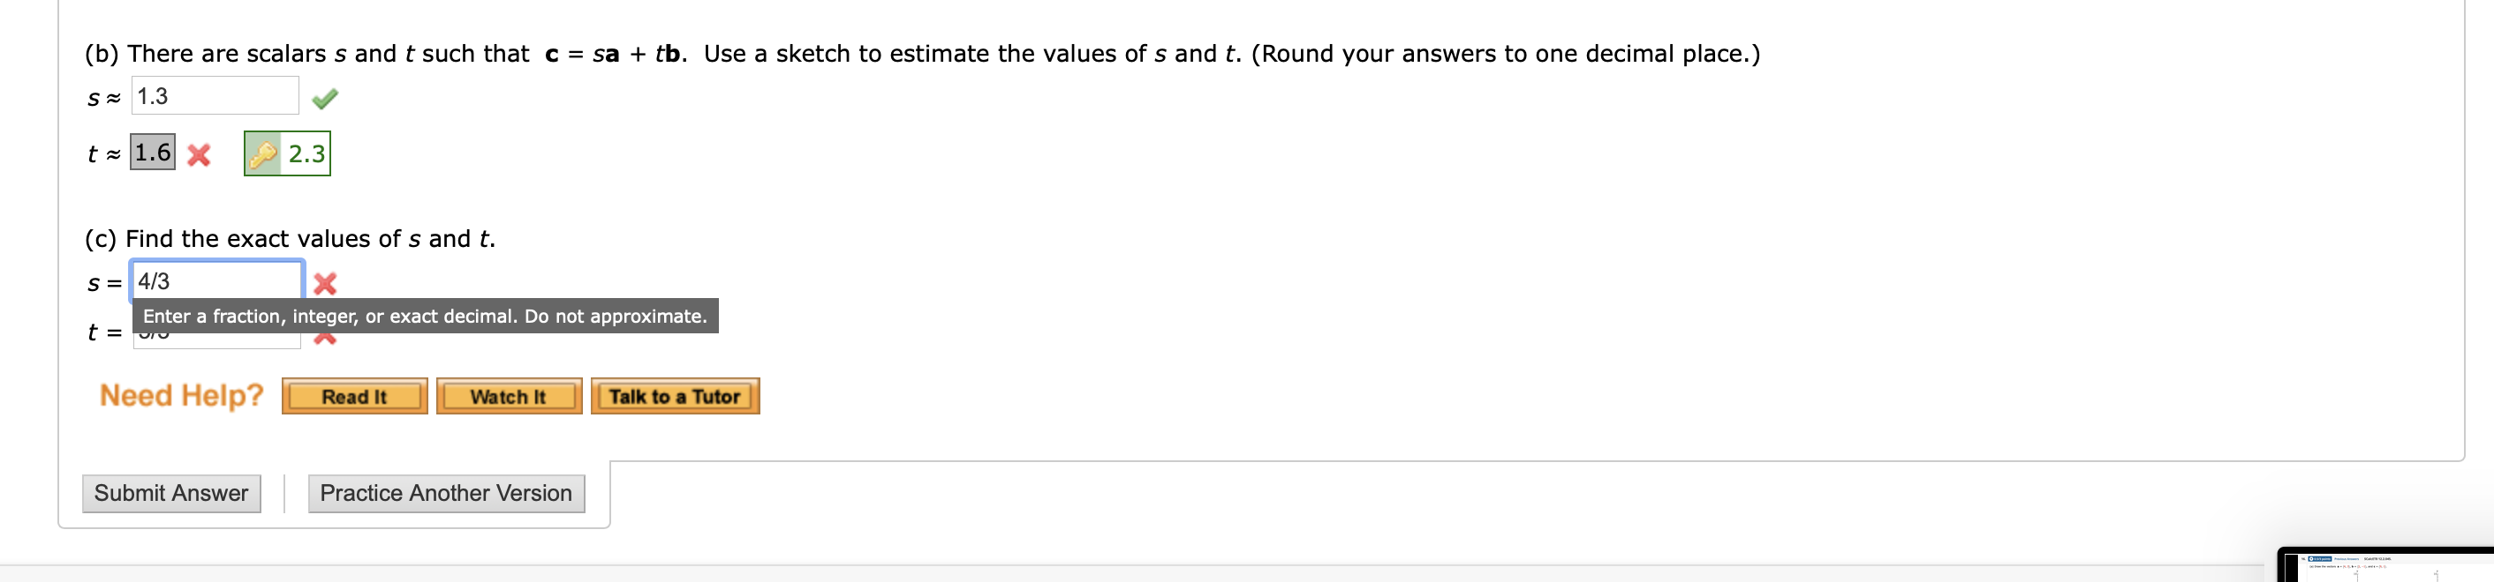Screen dimensions: 2494x582
Task: Open the Talk to a Tutor option
Action: click(676, 395)
